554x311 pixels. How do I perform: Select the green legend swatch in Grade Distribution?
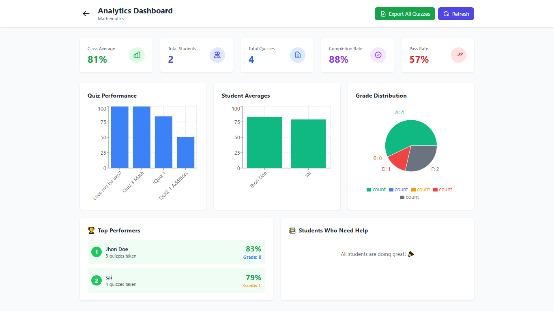click(x=369, y=190)
